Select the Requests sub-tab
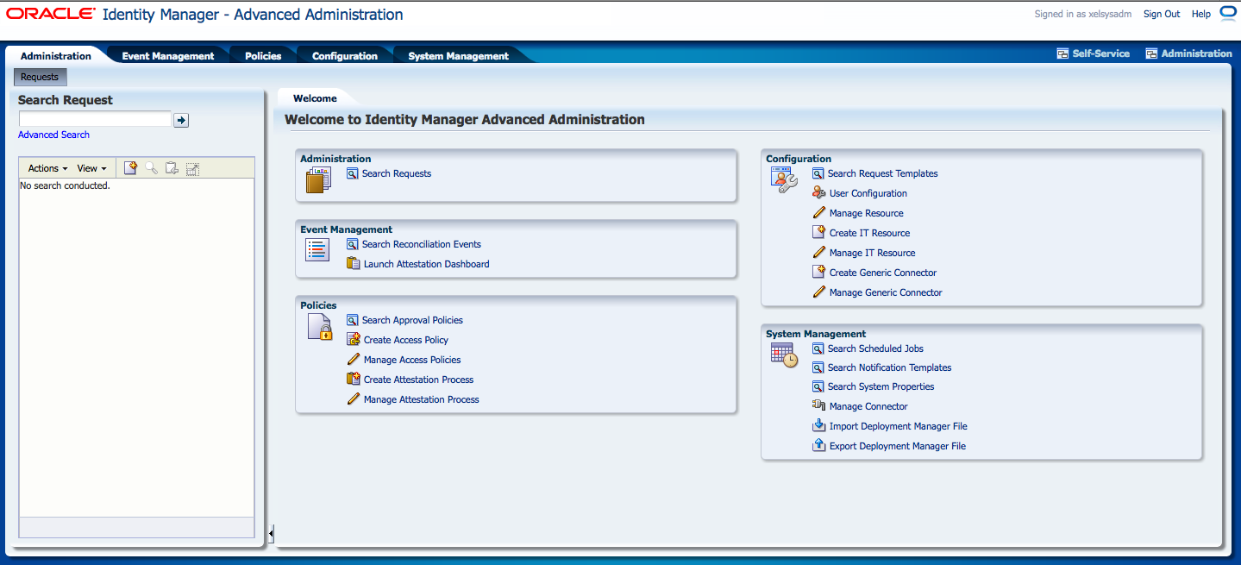 (x=40, y=77)
